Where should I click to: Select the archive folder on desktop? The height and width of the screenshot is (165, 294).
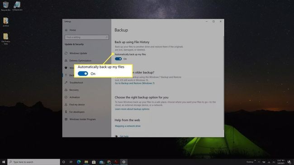click(x=6, y=22)
